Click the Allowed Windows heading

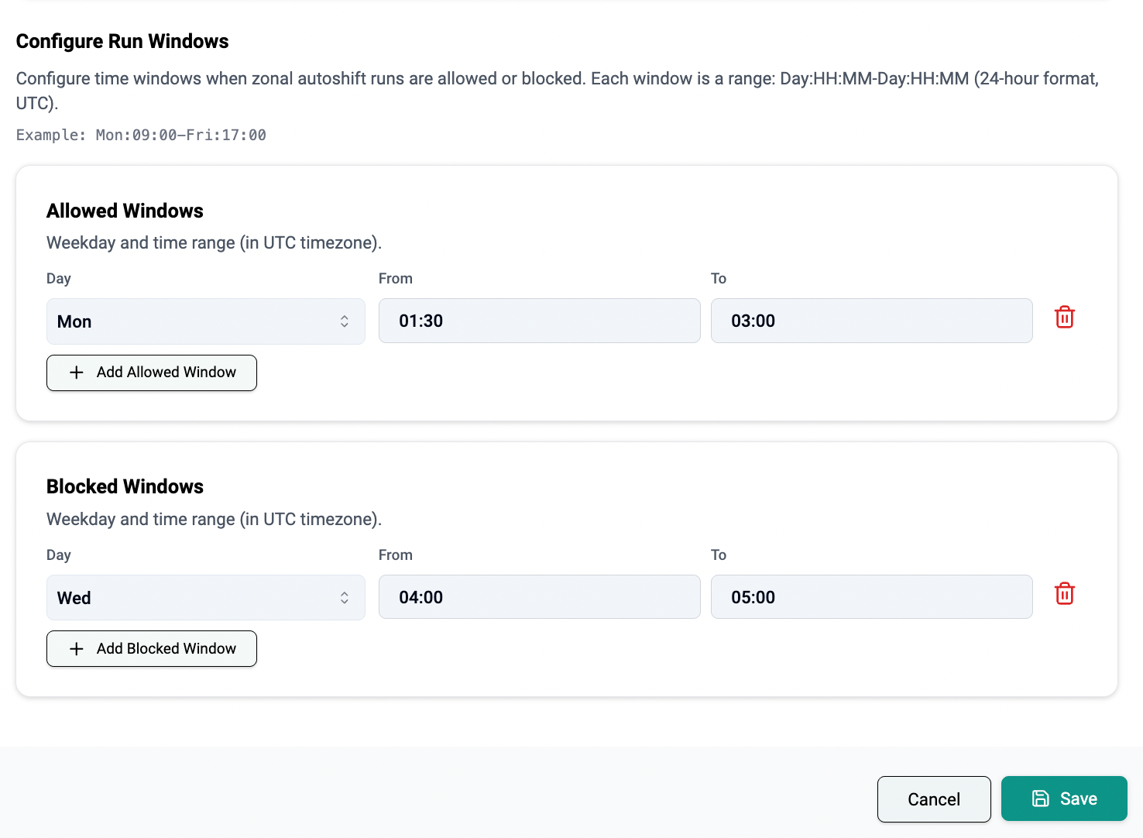(x=125, y=211)
